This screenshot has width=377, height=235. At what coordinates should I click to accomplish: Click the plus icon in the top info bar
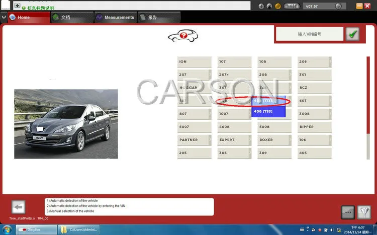coord(17,6)
